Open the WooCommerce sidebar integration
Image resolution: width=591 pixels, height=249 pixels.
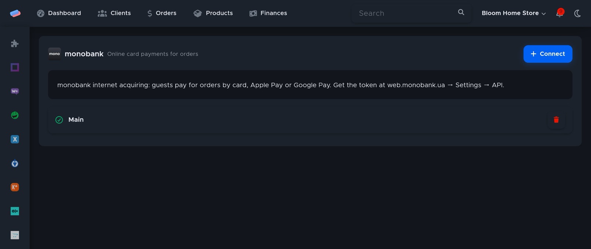pyautogui.click(x=15, y=91)
